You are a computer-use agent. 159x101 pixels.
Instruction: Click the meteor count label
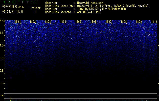36,8
